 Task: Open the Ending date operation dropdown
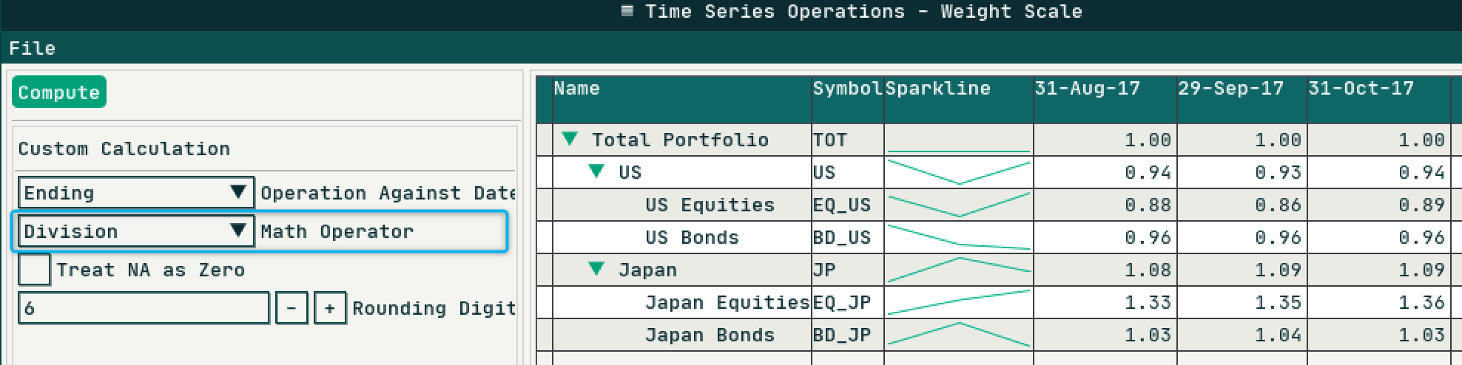tap(136, 193)
